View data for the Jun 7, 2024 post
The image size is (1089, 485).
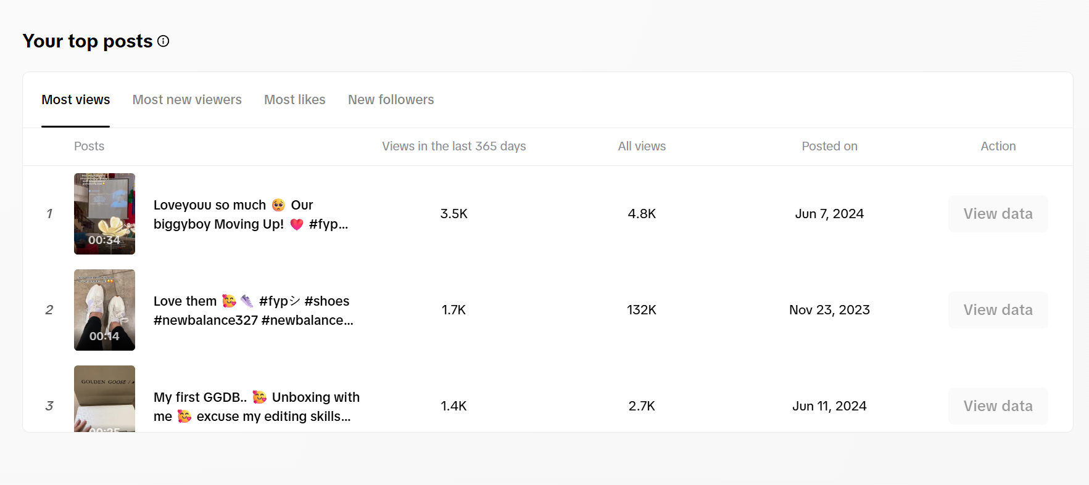(998, 214)
